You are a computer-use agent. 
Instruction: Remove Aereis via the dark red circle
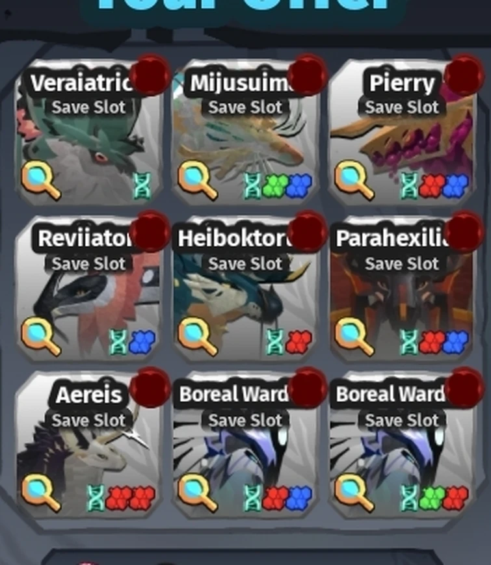click(150, 388)
